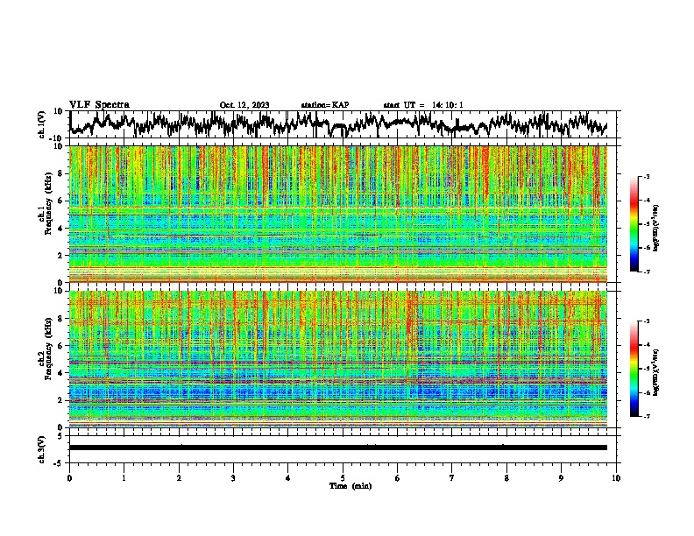Click the "station=KAP" header label
The height and width of the screenshot is (536, 694).
(x=325, y=105)
